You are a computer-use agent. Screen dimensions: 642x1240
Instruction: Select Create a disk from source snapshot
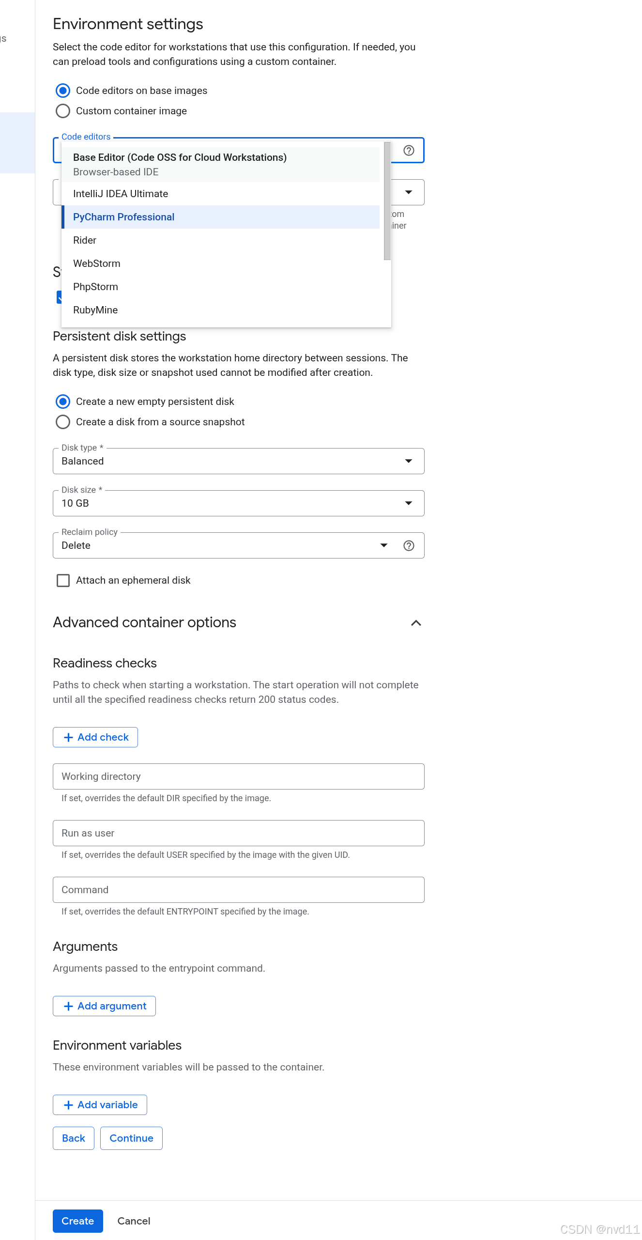(63, 422)
